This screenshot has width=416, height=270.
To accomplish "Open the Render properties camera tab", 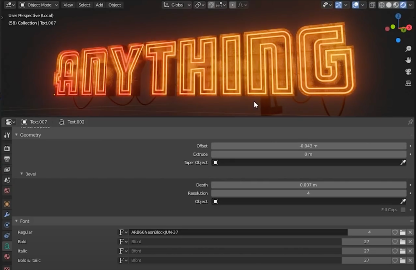I will point(7,148).
